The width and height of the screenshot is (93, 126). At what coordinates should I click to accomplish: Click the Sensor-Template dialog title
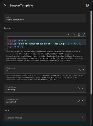[21, 5]
